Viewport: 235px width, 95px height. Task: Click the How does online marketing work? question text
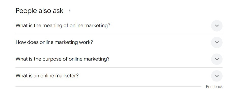click(x=54, y=42)
